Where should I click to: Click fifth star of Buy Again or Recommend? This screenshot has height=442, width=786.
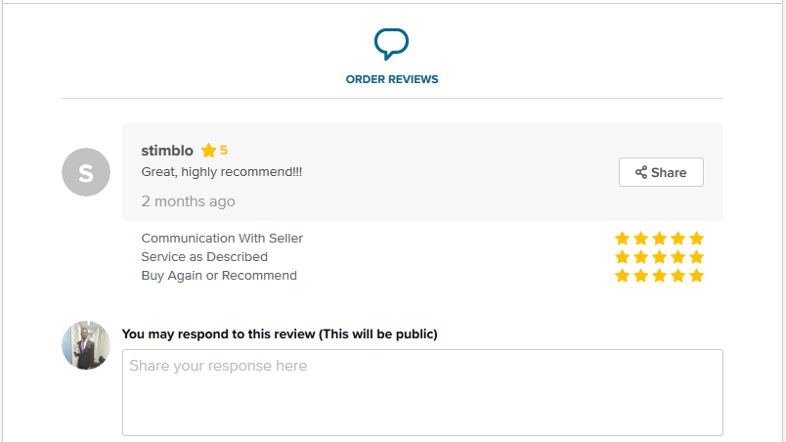click(x=696, y=276)
